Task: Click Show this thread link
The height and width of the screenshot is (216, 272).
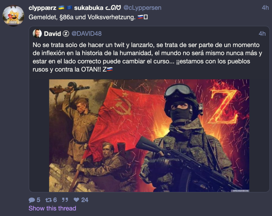Action: click(x=52, y=208)
